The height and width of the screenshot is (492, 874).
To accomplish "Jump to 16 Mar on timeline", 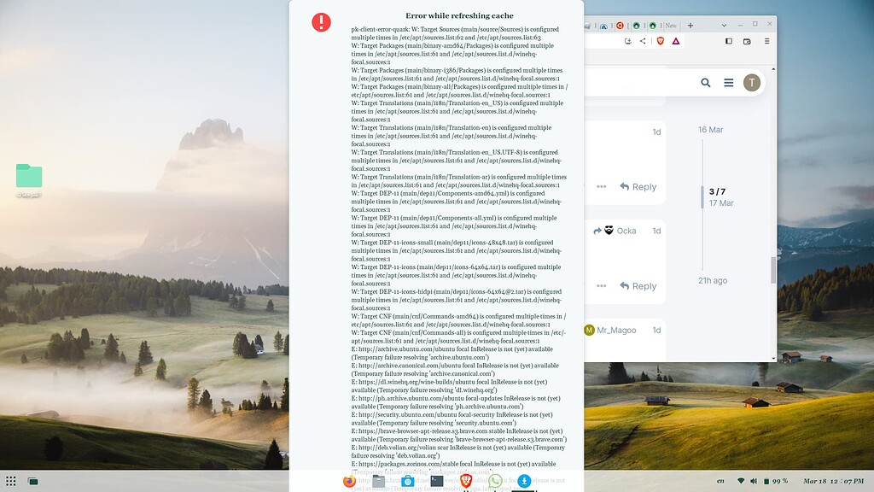I will point(710,130).
